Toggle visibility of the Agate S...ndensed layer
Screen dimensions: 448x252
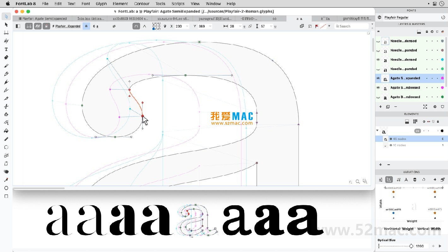pyautogui.click(x=378, y=87)
